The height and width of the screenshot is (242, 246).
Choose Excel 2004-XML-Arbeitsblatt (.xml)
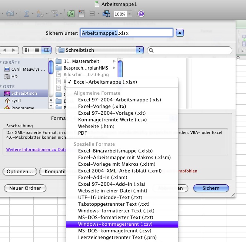click(x=122, y=171)
